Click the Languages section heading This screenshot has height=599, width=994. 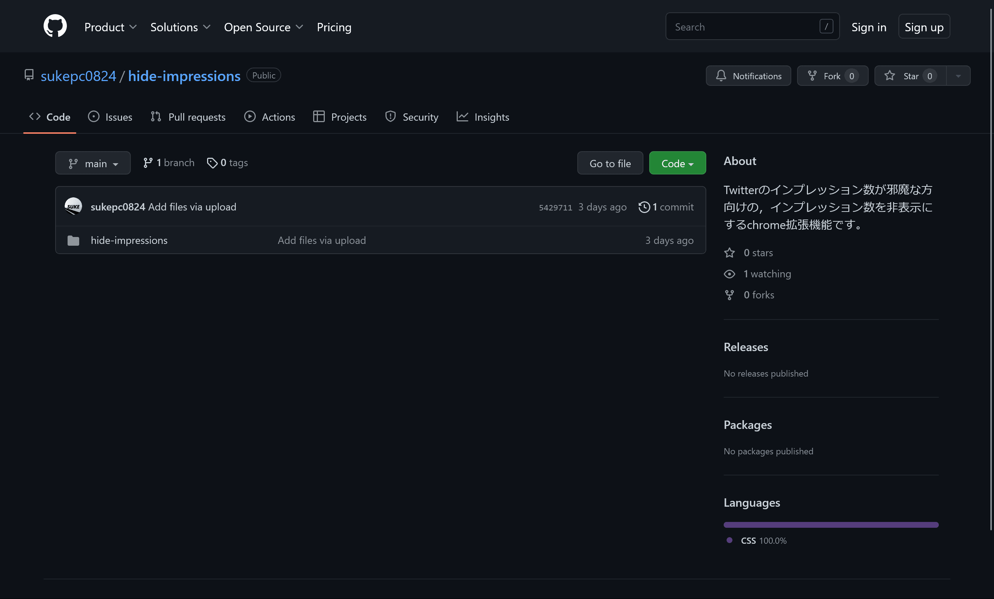click(752, 503)
